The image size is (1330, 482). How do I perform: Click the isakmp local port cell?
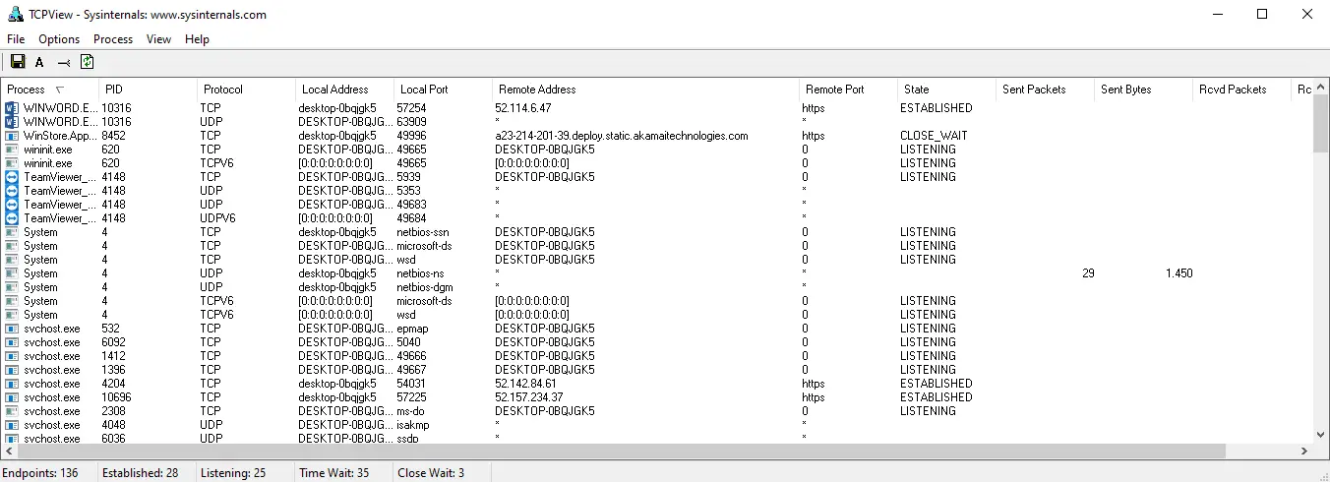click(413, 425)
